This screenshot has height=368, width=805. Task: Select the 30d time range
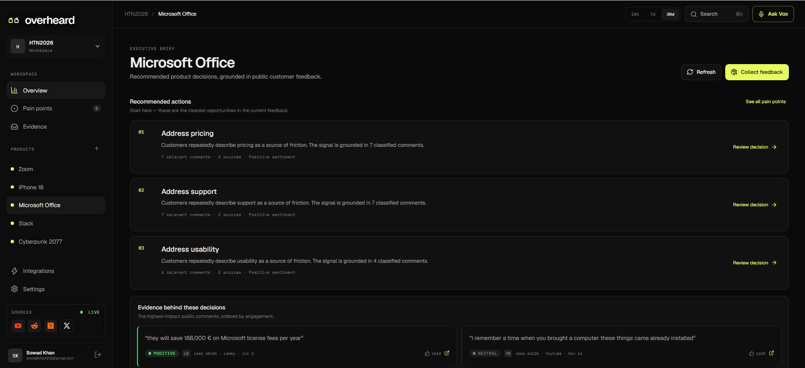point(670,14)
